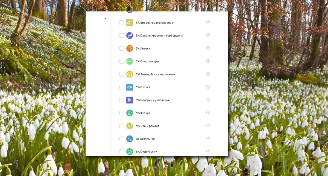Click the steering wheel Автомойка icon

[x=130, y=74]
